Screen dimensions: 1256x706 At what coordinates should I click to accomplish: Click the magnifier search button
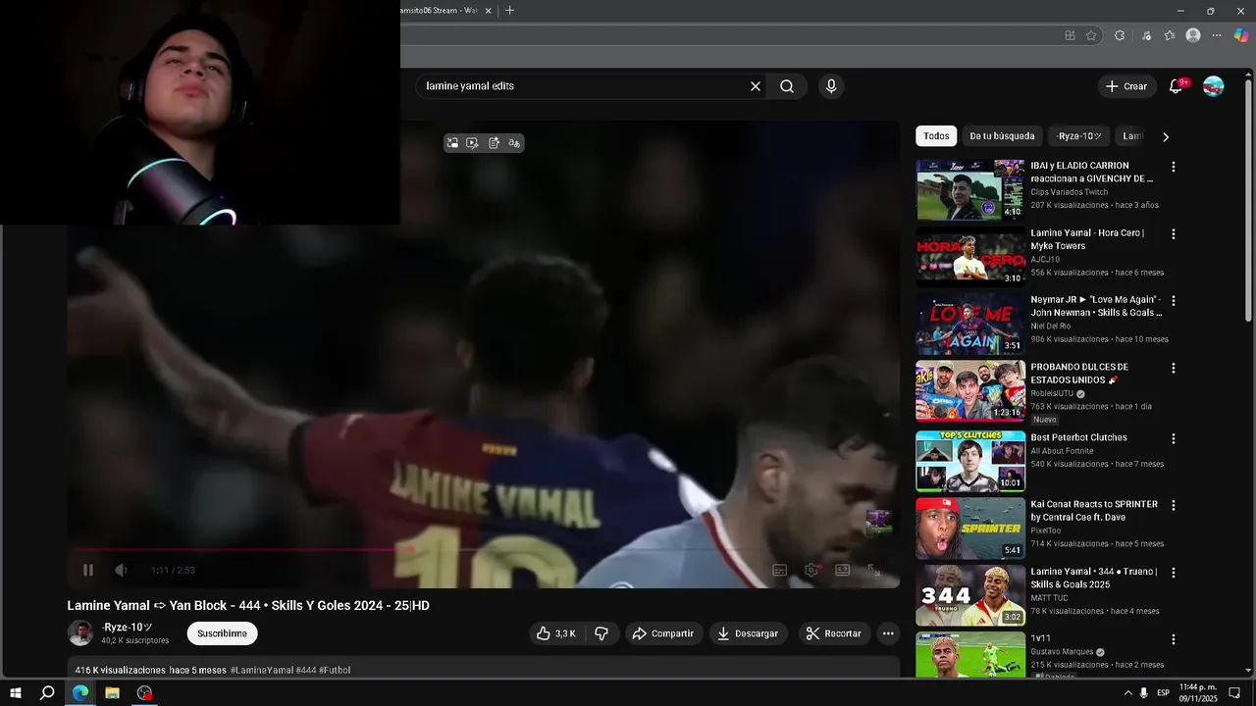787,86
